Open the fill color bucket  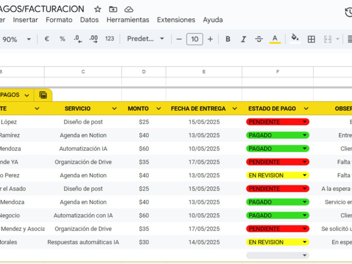click(x=295, y=39)
